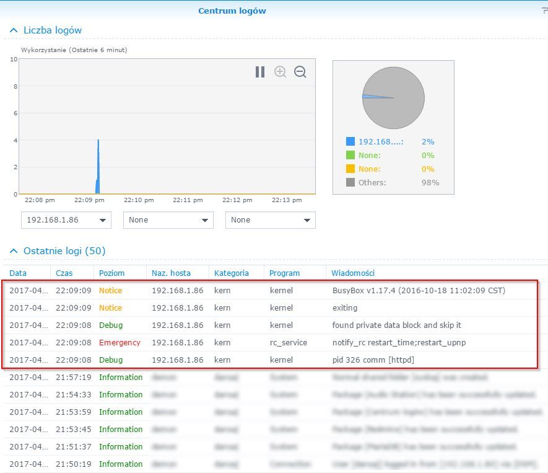548x473 pixels.
Task: Click the Notice level in BusyBox row
Action: coord(110,291)
